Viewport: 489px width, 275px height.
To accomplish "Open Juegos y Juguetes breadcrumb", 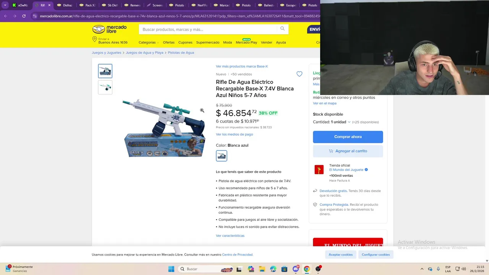I will point(107,53).
